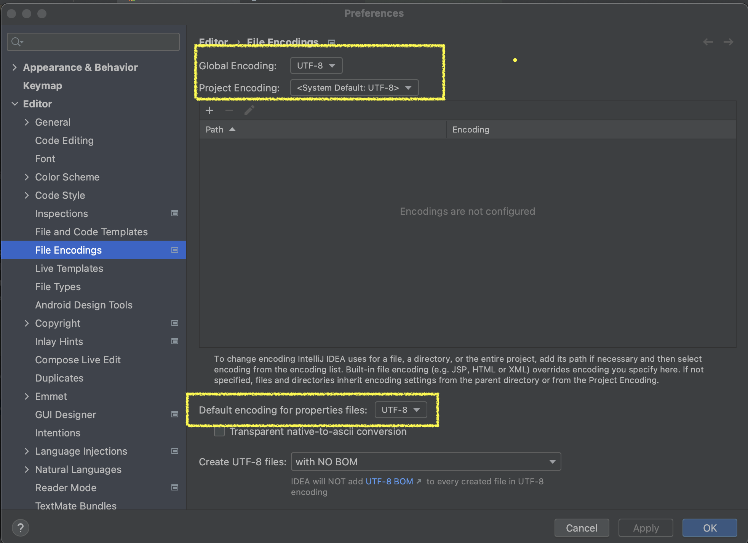Click the pencil edit icon

pyautogui.click(x=249, y=110)
